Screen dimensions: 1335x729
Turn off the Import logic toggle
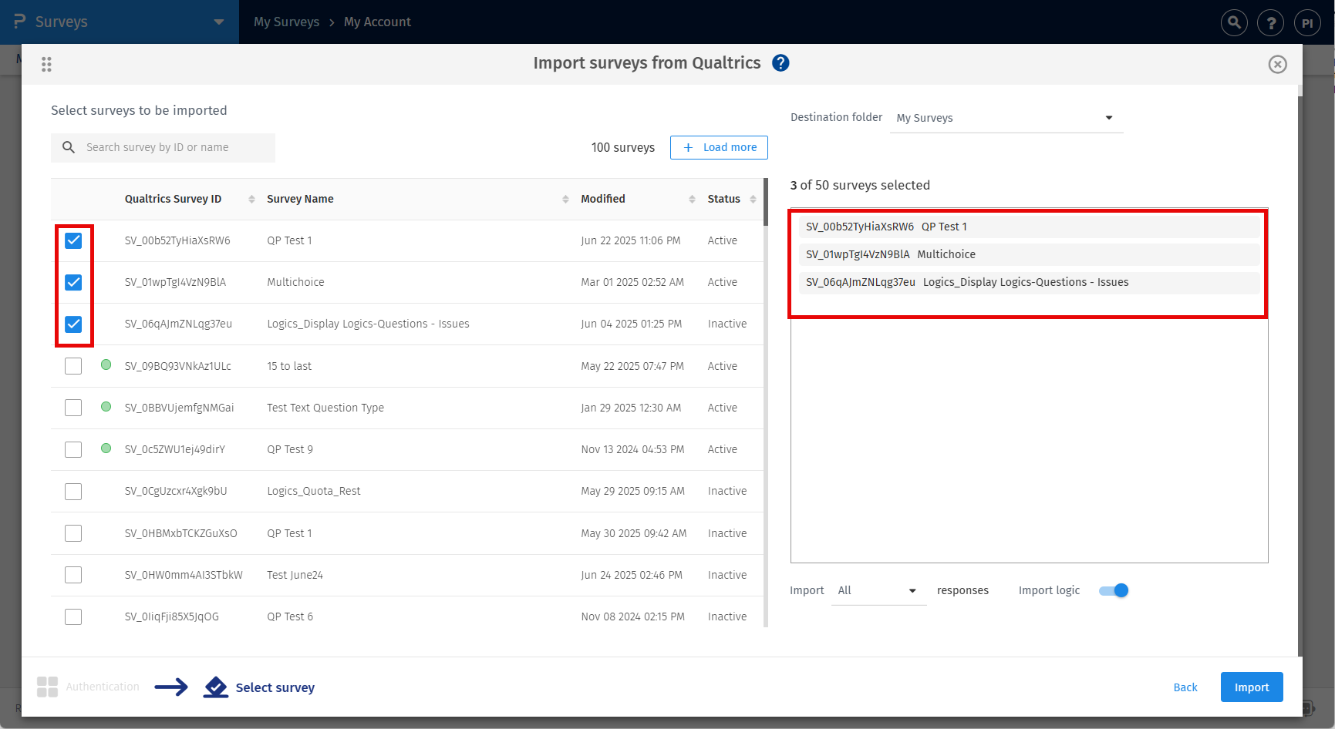click(x=1114, y=590)
